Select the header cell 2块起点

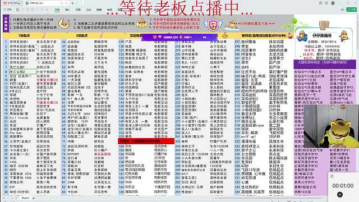click(x=82, y=35)
